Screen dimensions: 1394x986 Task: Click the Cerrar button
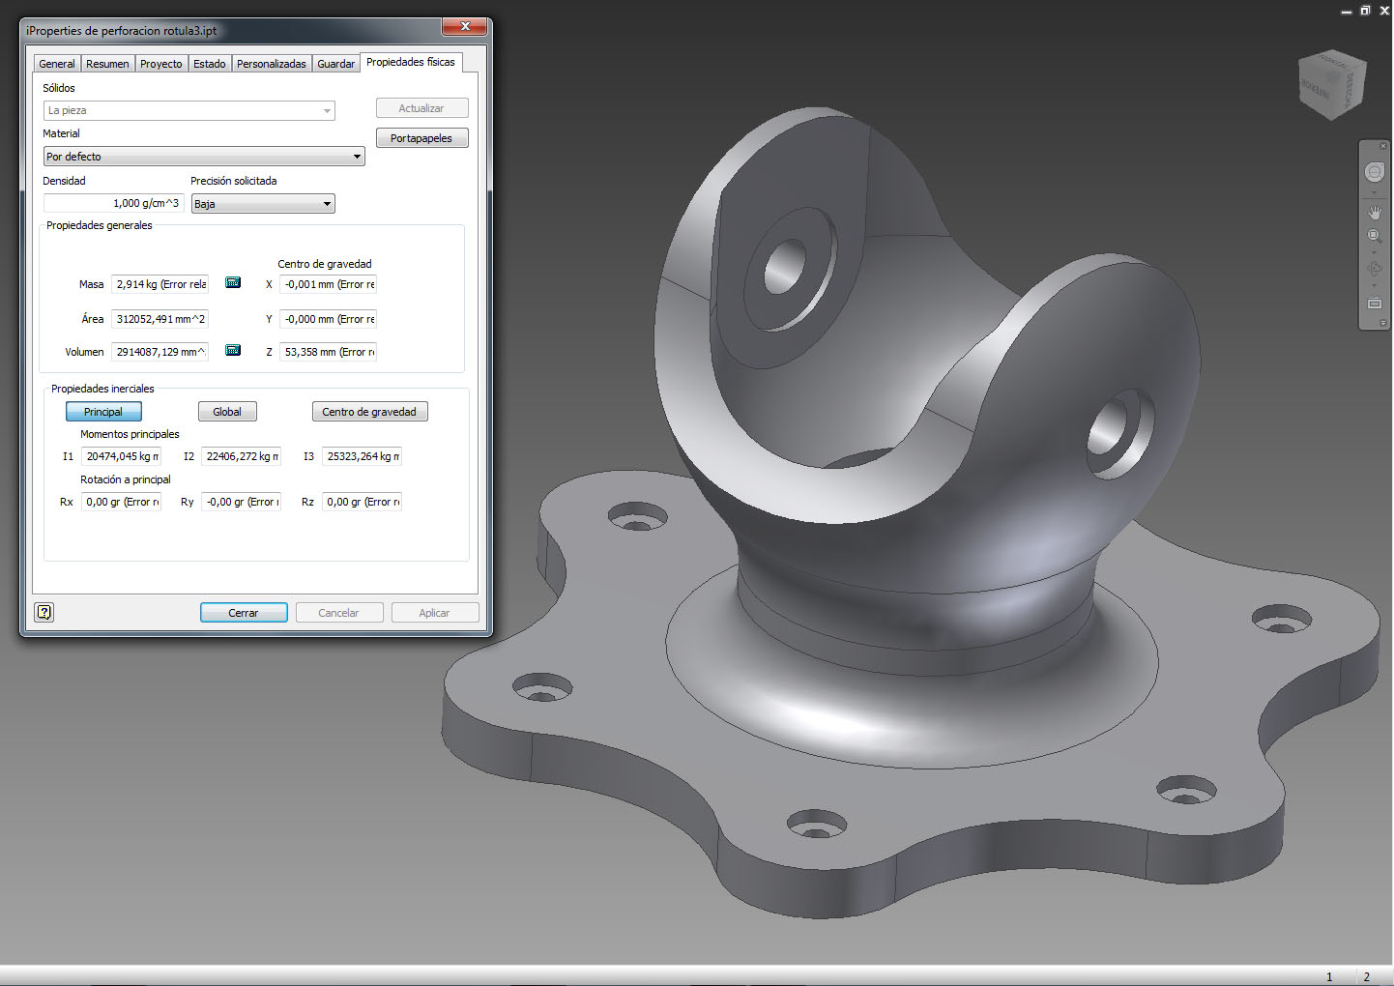click(244, 613)
